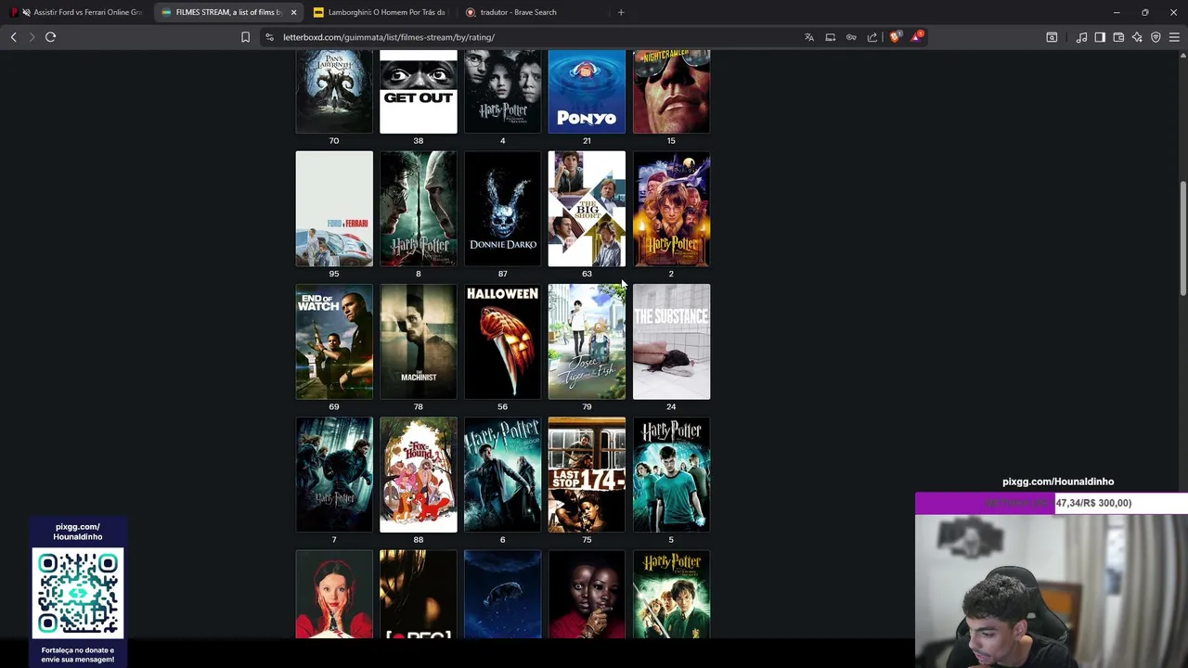Open Josee, the Tiger and the Fish poster
The height and width of the screenshot is (668, 1188).
[587, 341]
